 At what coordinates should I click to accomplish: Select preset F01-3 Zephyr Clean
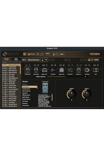coord(11,69)
